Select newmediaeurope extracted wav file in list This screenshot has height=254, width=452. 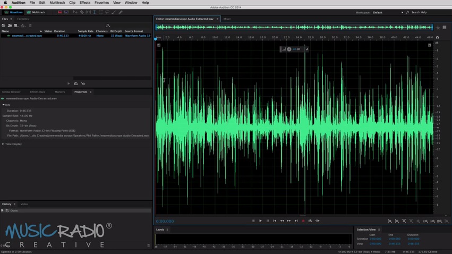pyautogui.click(x=27, y=36)
